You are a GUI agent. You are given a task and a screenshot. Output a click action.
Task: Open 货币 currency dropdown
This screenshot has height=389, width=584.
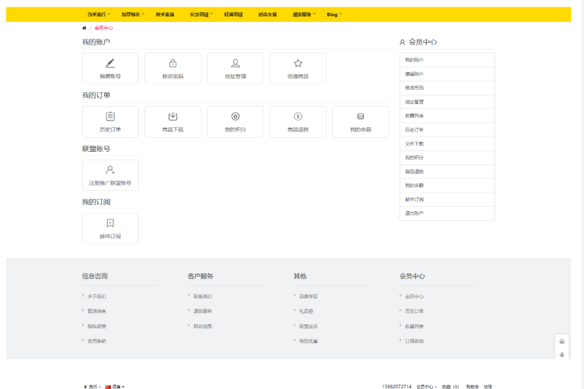click(x=93, y=387)
